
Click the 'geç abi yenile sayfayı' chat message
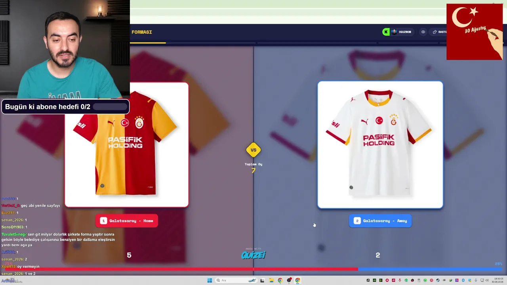(x=30, y=206)
